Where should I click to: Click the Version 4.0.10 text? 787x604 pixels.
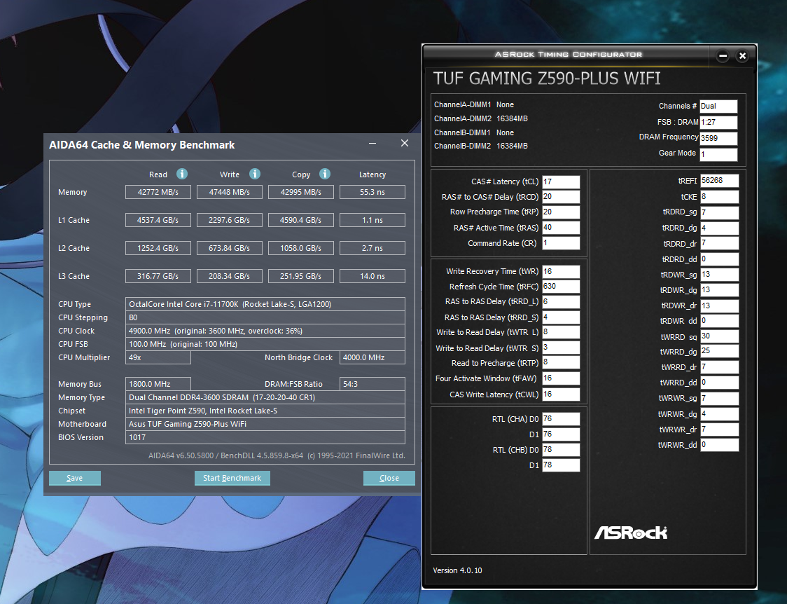(x=457, y=570)
